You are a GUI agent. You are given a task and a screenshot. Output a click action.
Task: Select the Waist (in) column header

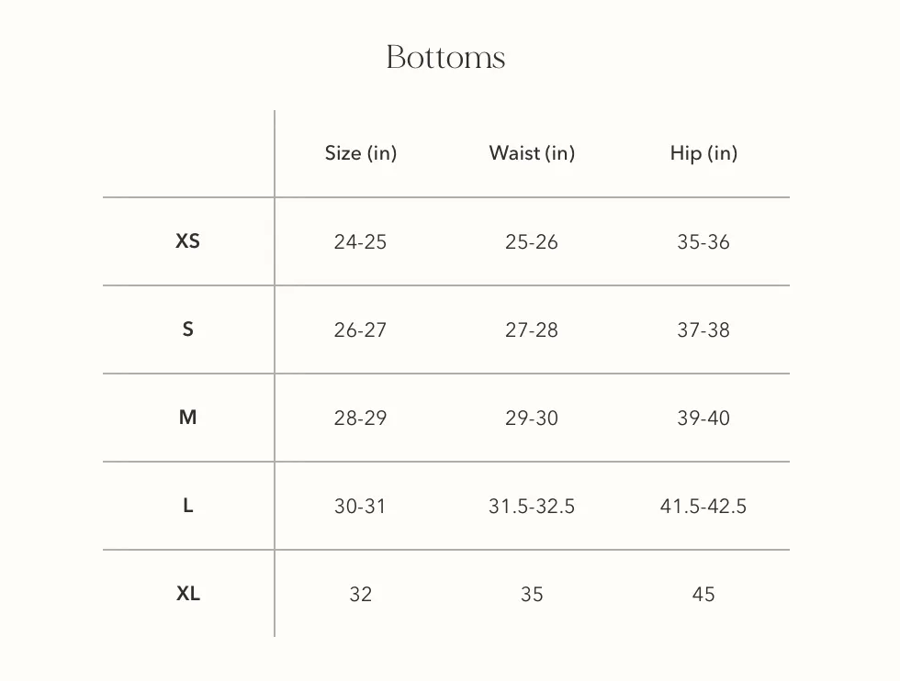[x=532, y=153]
